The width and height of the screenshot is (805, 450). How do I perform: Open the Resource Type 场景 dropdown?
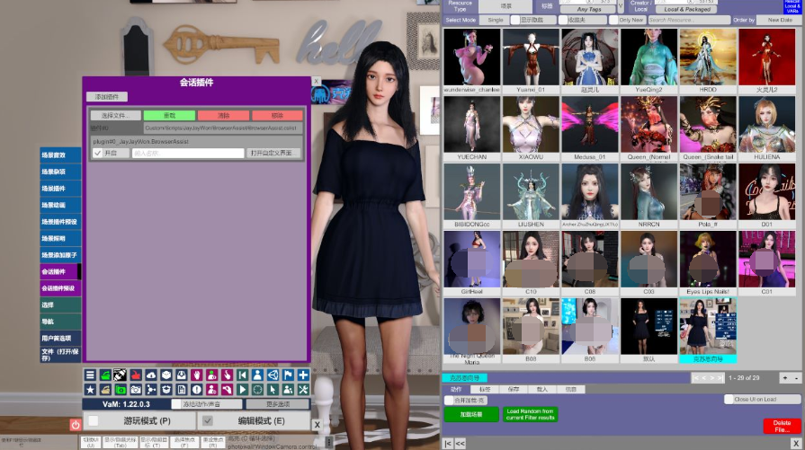tap(505, 6)
